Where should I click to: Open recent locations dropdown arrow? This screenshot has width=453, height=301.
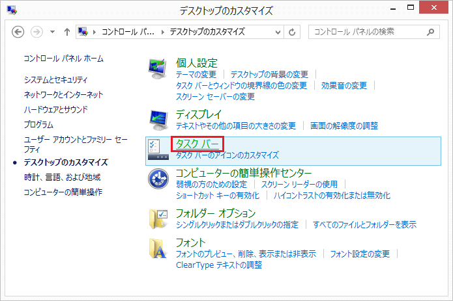pos(52,32)
